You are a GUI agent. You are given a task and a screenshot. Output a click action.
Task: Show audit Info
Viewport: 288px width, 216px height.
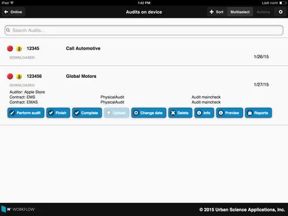(204, 113)
